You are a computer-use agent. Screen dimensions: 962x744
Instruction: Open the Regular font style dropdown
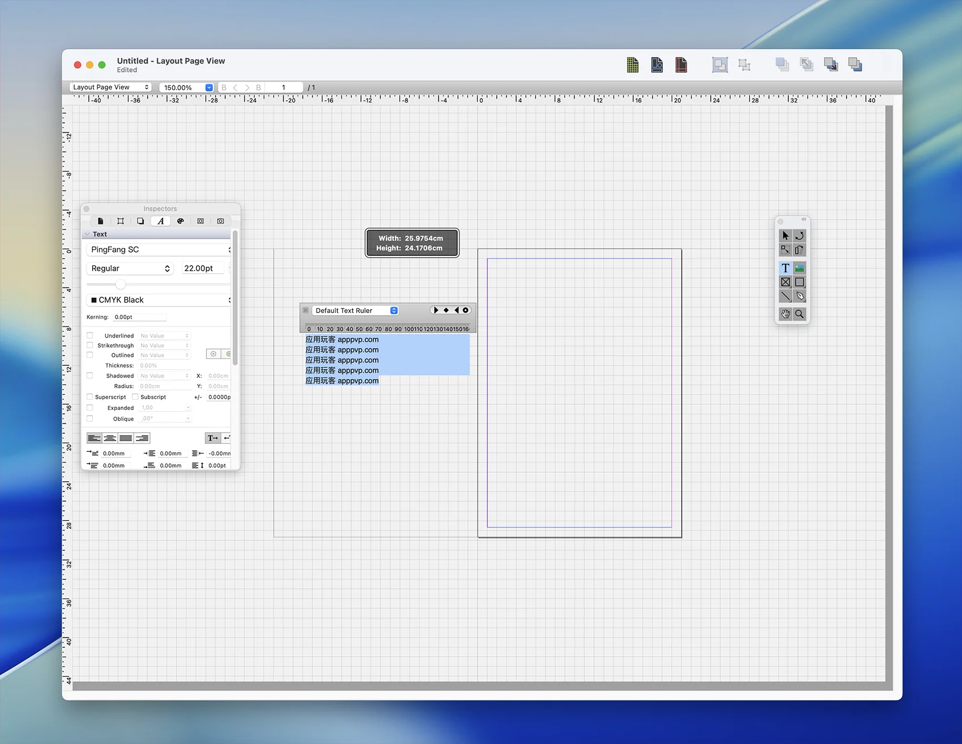click(x=130, y=268)
